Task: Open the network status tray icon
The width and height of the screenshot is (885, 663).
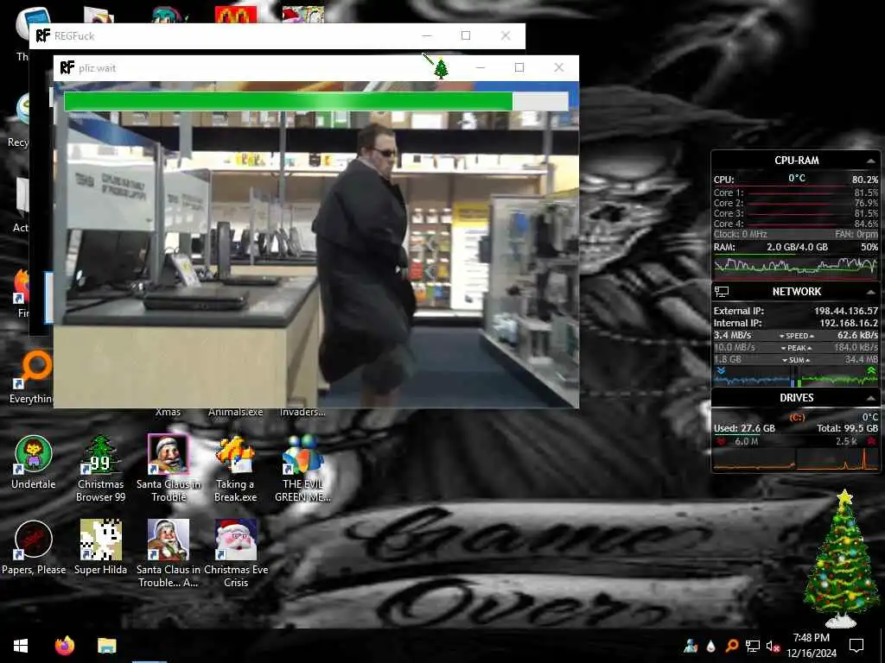Action: coord(753,646)
